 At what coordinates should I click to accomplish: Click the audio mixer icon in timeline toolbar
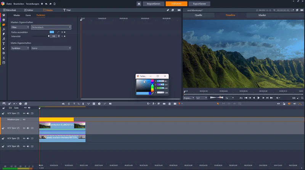coord(63,104)
